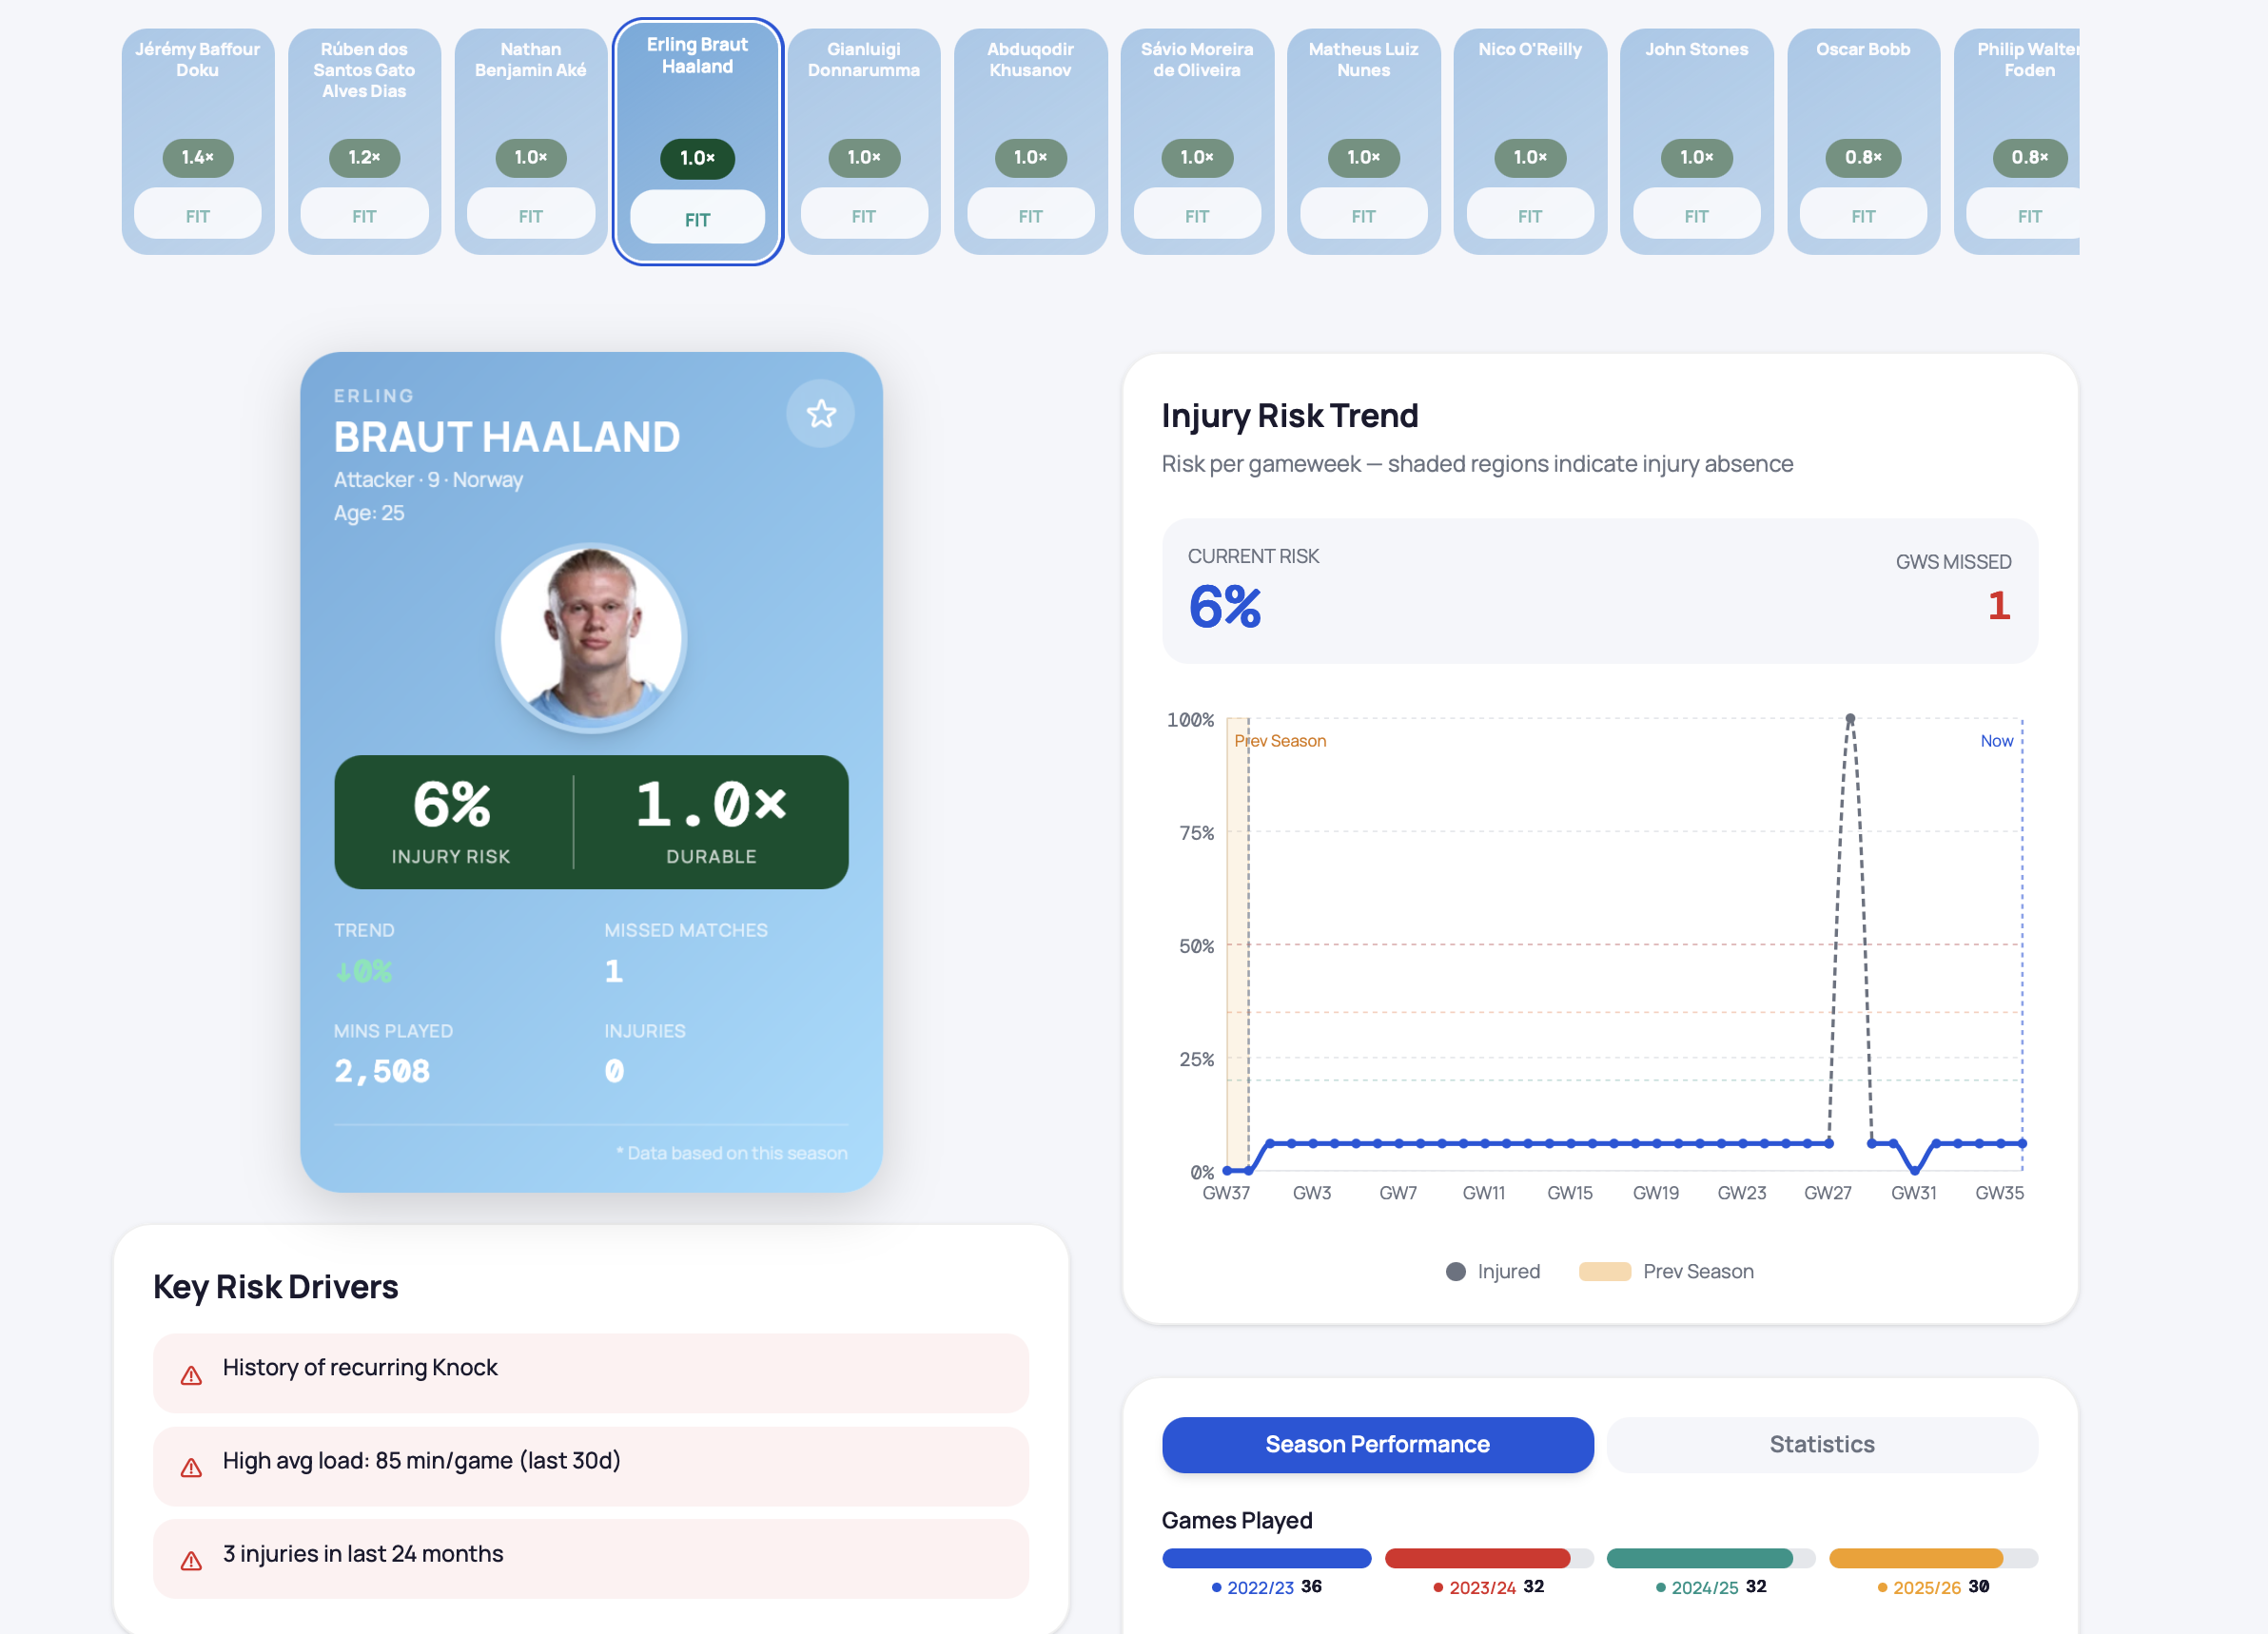Click warning icon beside High avg load

point(191,1468)
